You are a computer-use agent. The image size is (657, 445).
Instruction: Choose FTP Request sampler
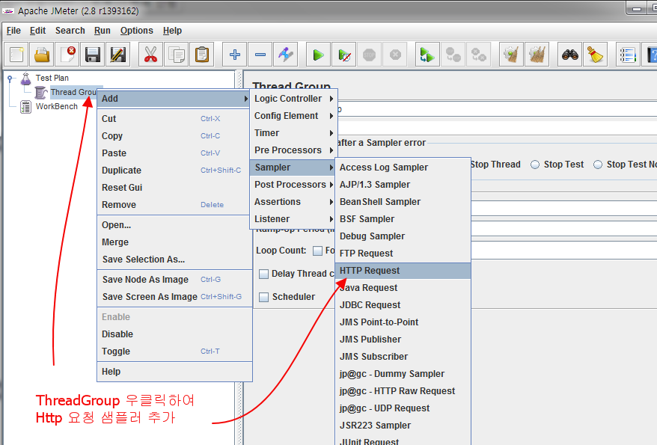tap(403, 254)
